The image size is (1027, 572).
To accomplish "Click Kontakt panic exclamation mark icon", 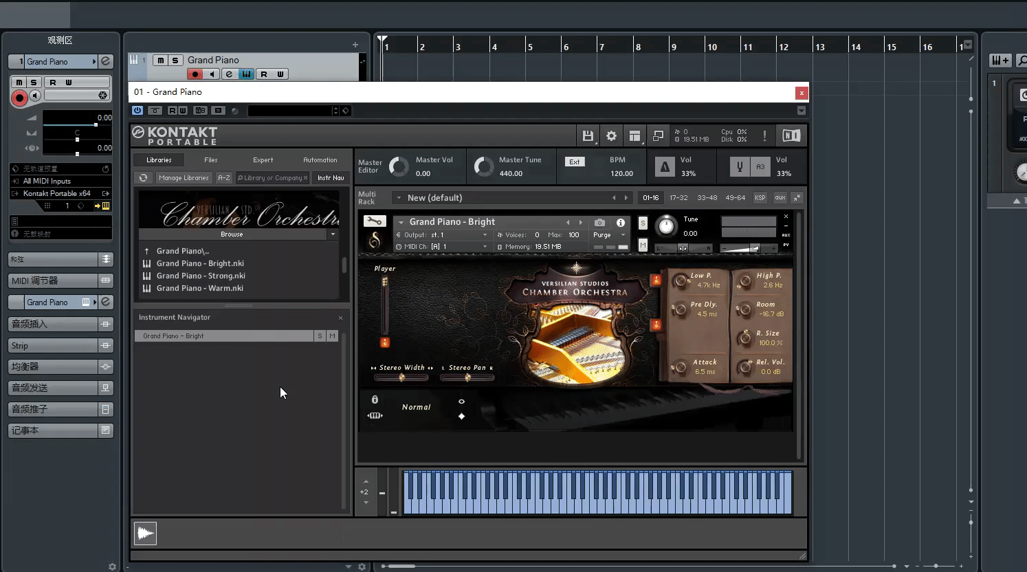I will tap(764, 136).
